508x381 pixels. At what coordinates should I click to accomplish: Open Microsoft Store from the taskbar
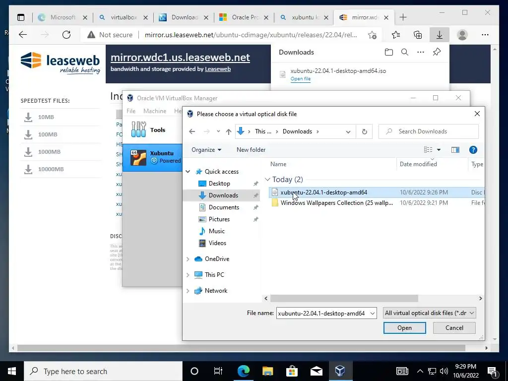coord(292,371)
